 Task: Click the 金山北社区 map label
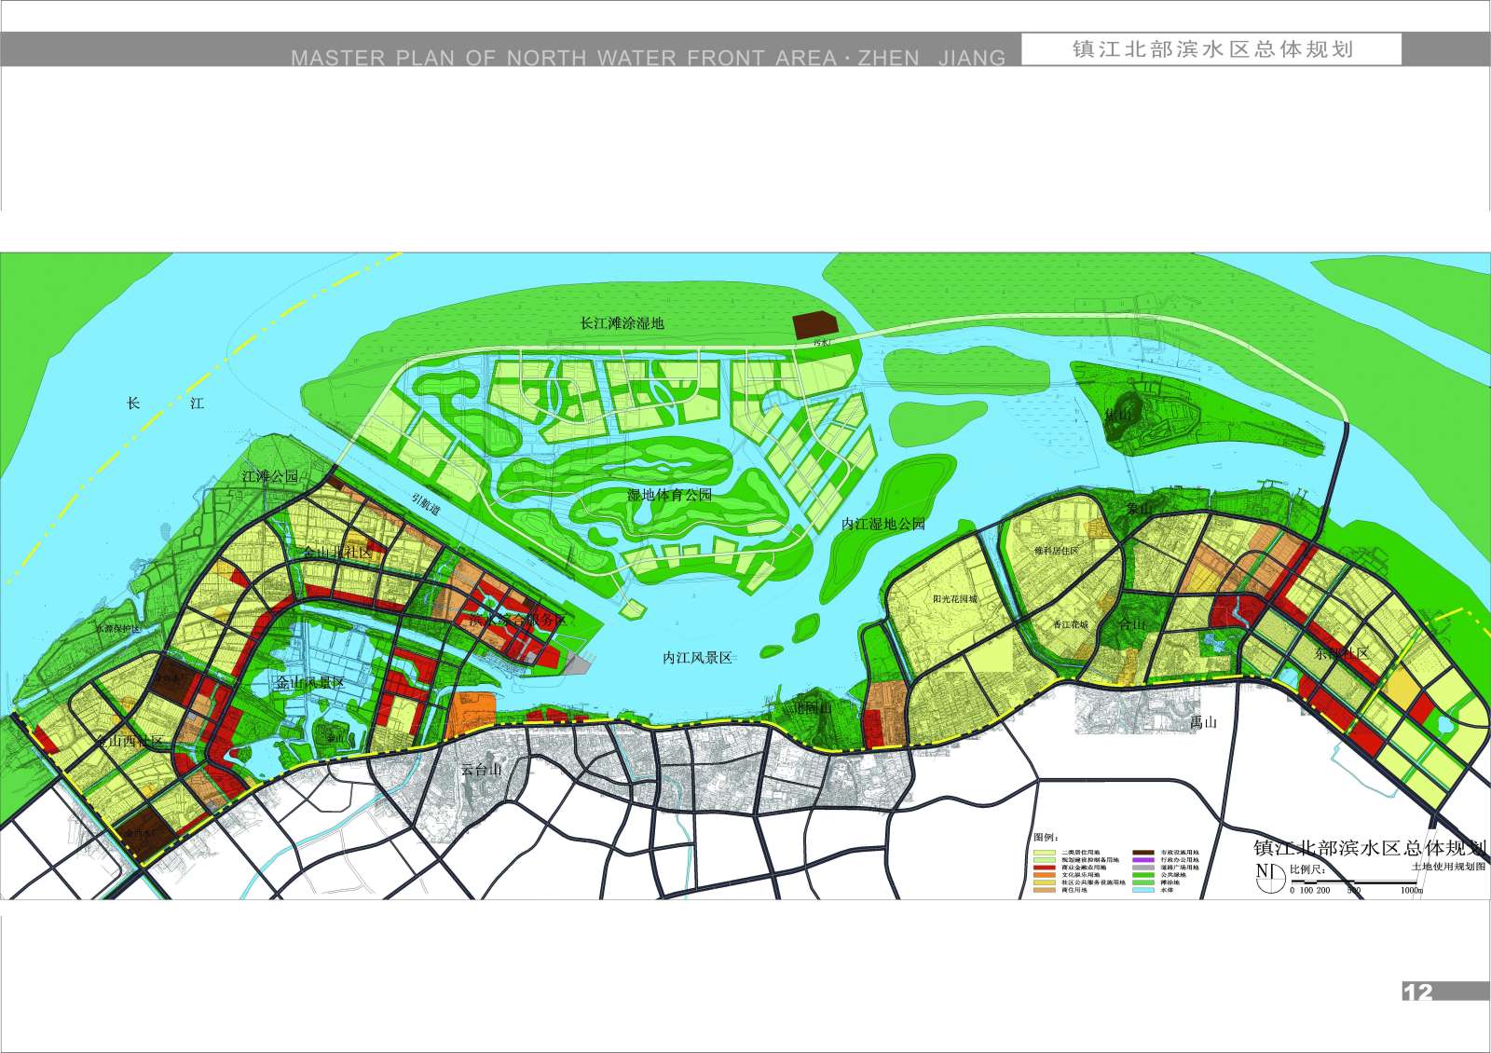tap(336, 554)
